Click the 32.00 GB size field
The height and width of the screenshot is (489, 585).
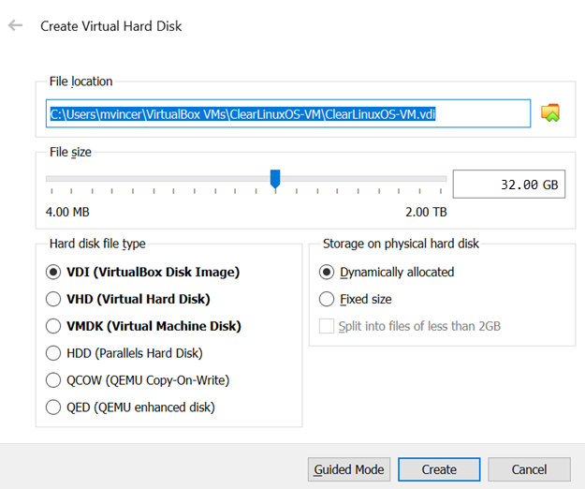[x=509, y=184]
